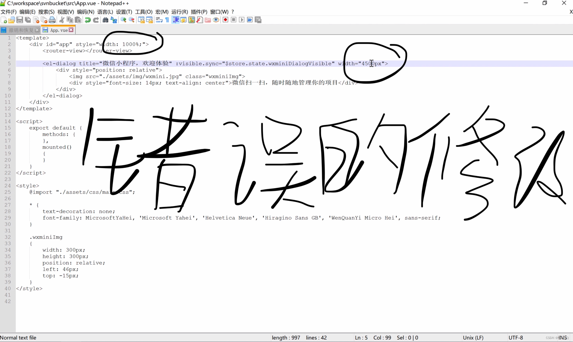
Task: Cut selection with the scissors icon
Action: 62,20
